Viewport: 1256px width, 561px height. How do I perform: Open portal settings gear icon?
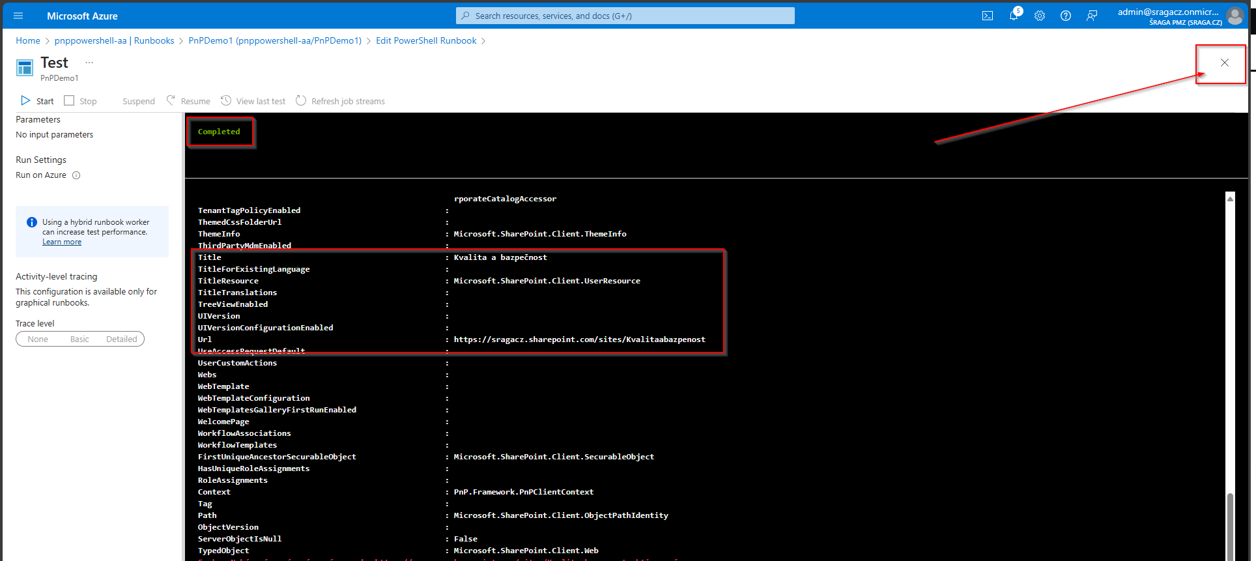tap(1040, 16)
